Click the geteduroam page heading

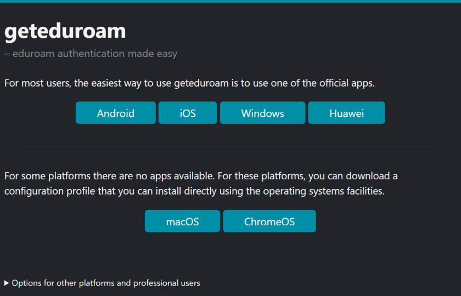pos(65,31)
